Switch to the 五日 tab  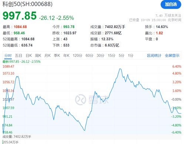tap(18, 56)
